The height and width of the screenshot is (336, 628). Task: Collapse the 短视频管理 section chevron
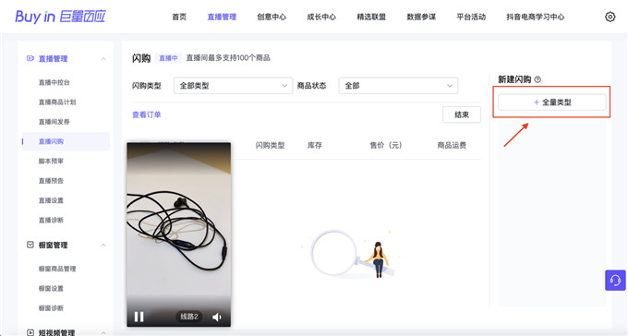pos(103,333)
